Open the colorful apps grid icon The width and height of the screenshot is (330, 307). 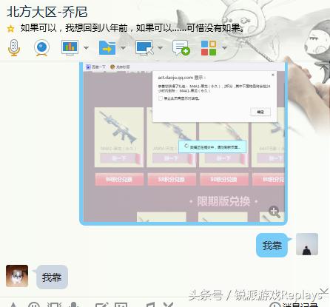pyautogui.click(x=209, y=48)
